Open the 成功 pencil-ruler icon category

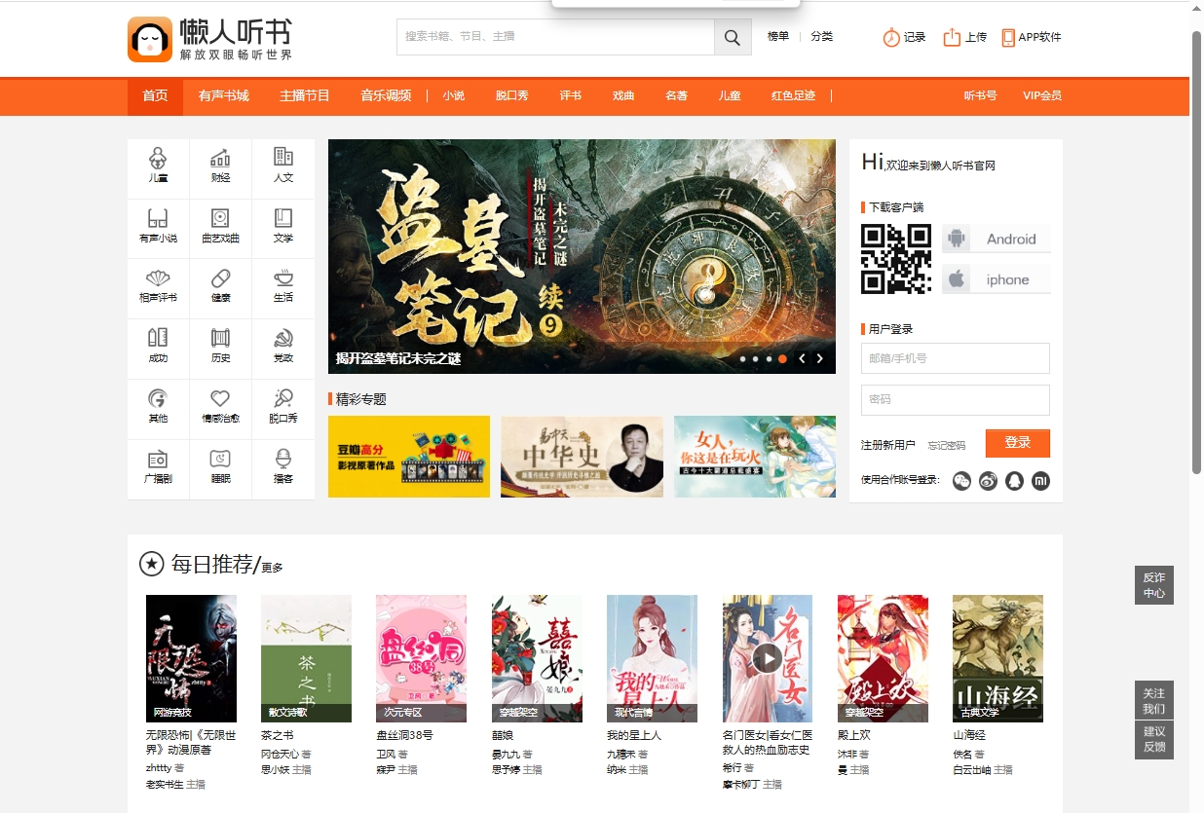coord(158,346)
